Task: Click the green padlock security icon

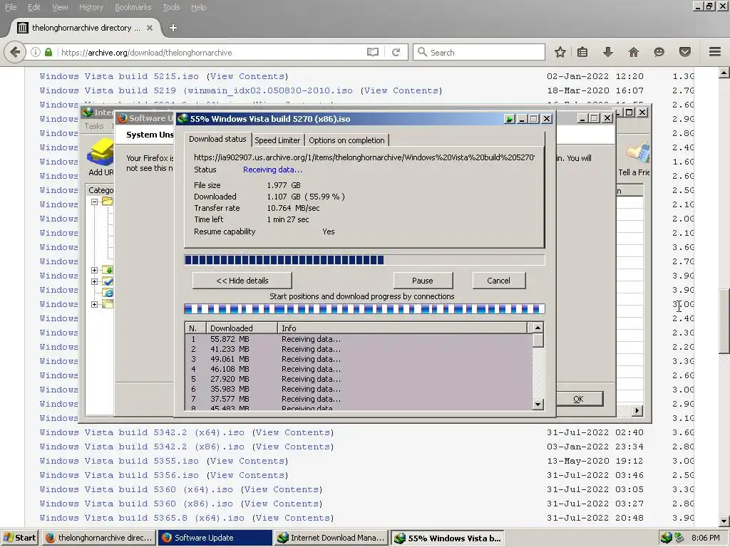Action: 48,52
